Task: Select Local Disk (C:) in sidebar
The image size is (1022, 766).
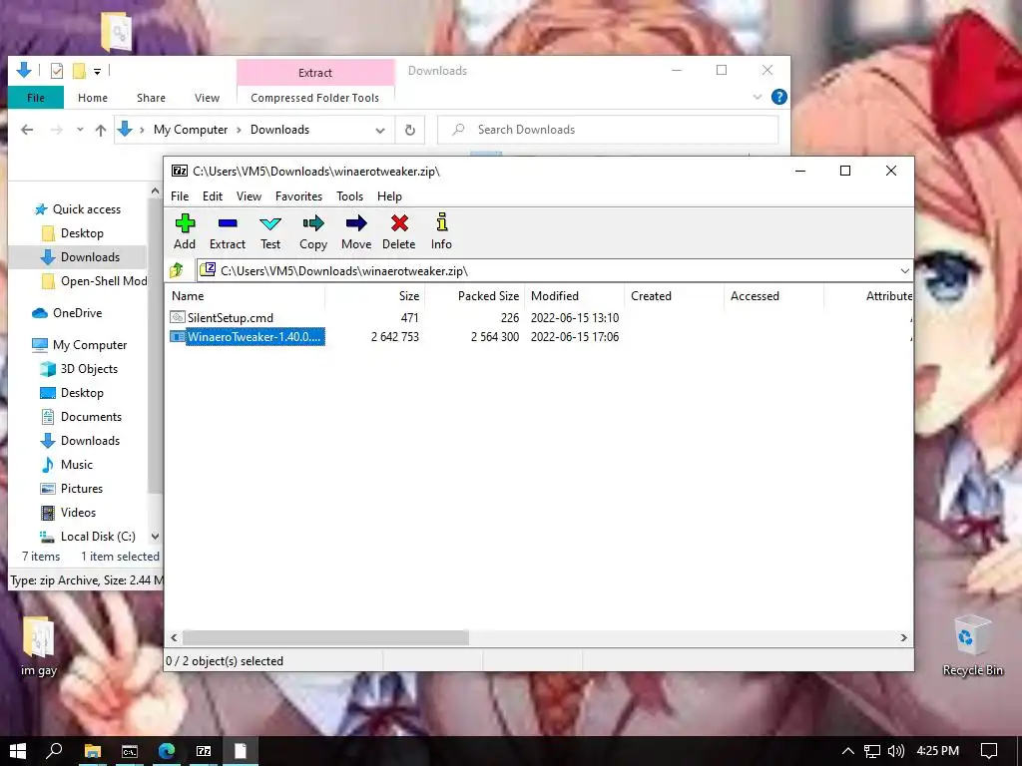Action: coord(88,536)
